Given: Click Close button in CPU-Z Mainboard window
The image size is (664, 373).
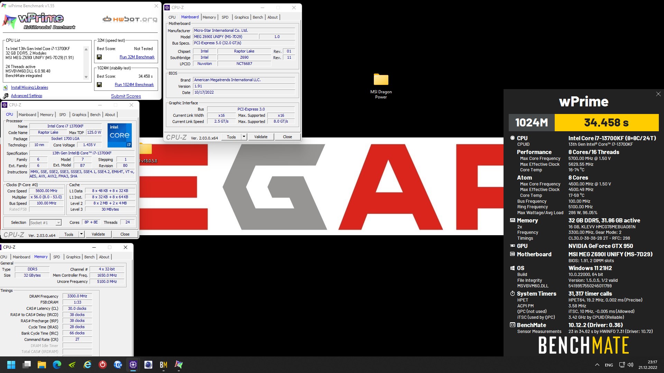Looking at the screenshot, I should 287,137.
